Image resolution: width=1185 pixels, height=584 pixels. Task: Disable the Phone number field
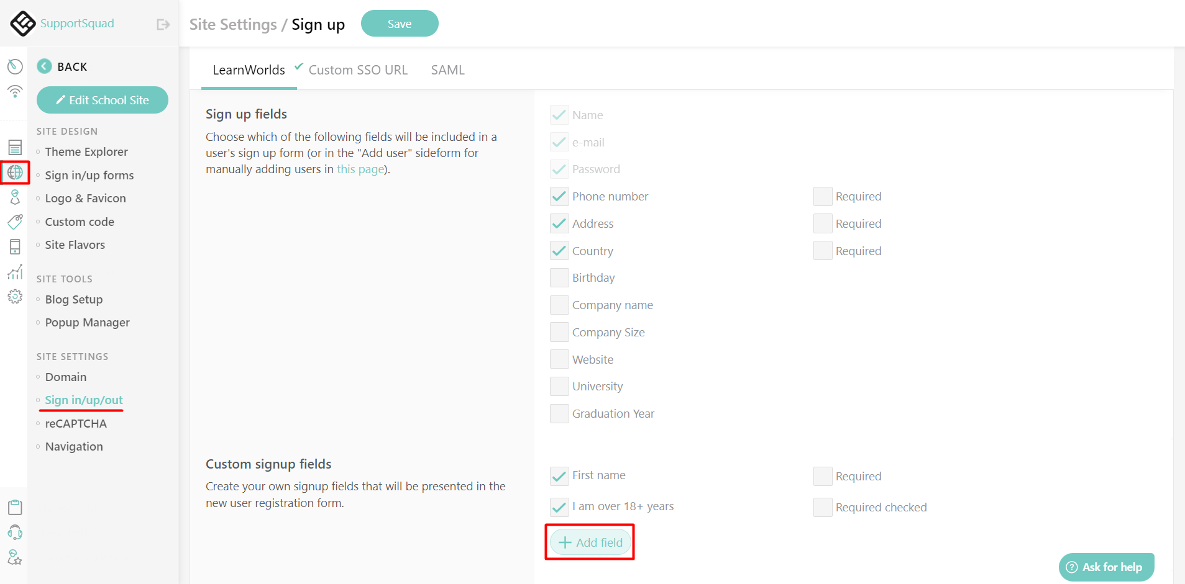click(558, 196)
